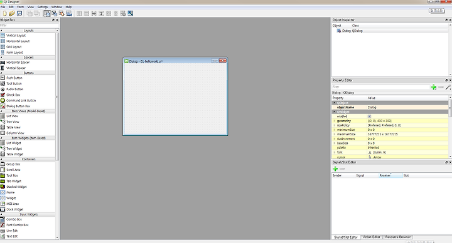Collapse the Input Widgets category
Screen dimensions: 452x243
[x=1, y=215]
